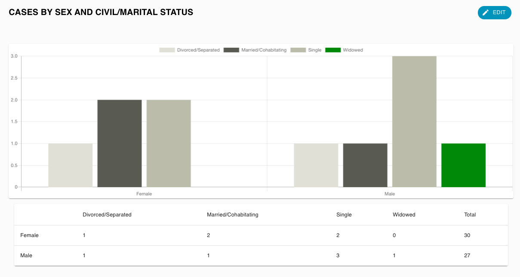Click Single table column header
Viewport: 520px width, 277px height.
tap(344, 215)
